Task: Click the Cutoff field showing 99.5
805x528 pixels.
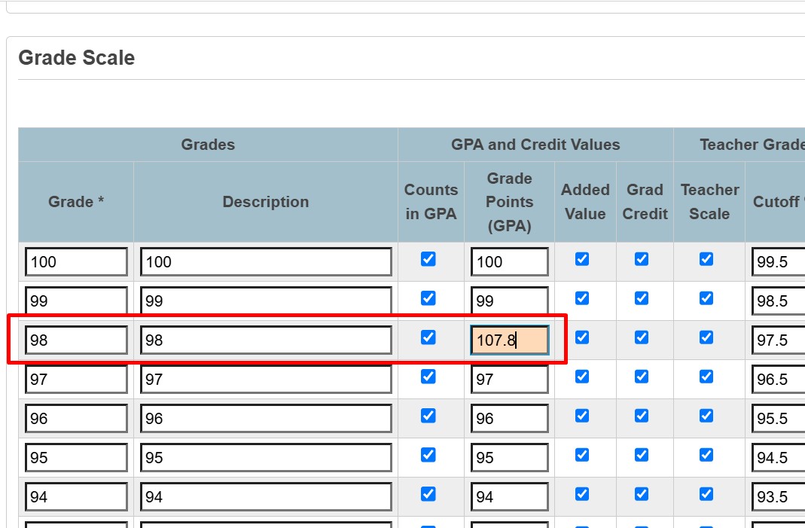Action: point(777,262)
